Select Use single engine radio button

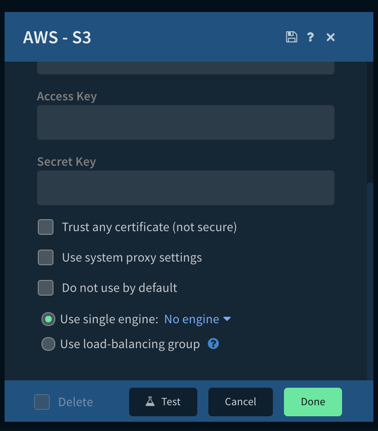click(48, 319)
